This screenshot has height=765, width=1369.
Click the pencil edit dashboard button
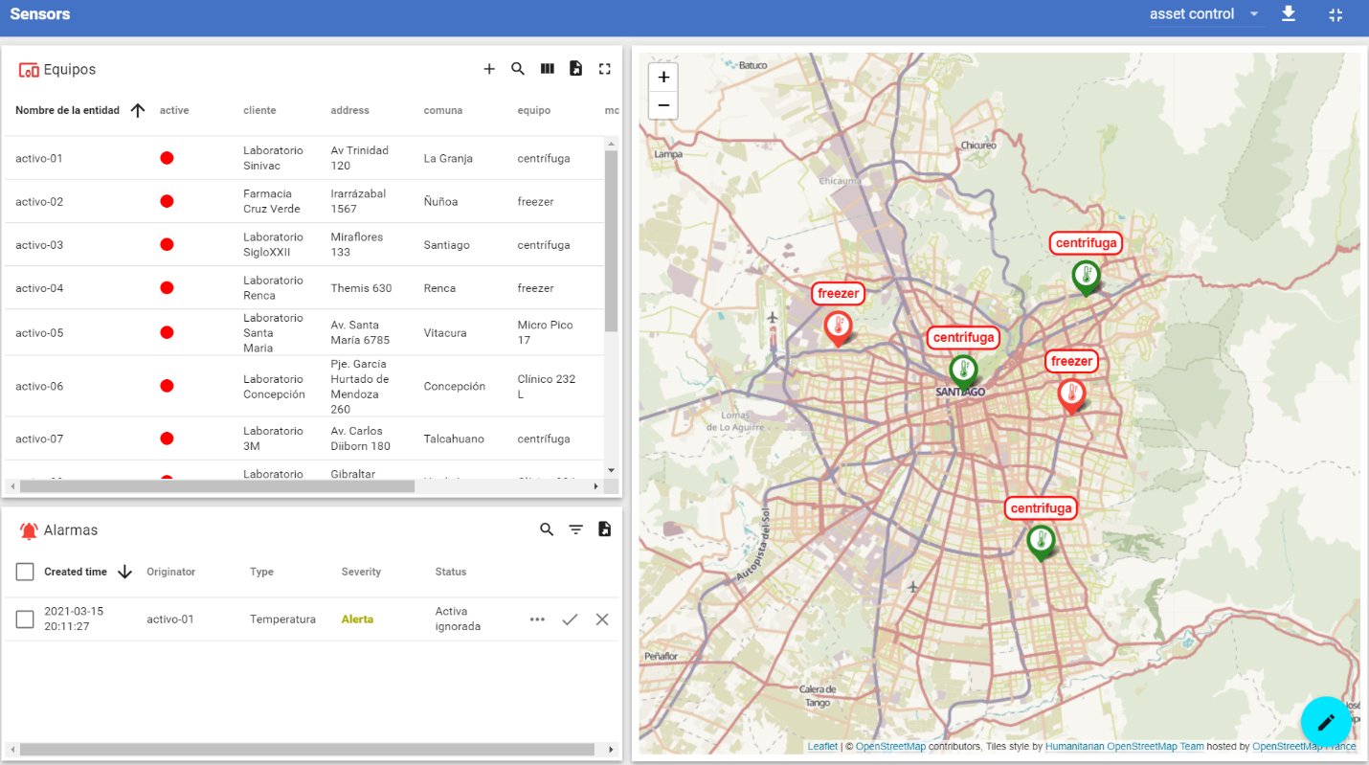point(1326,722)
